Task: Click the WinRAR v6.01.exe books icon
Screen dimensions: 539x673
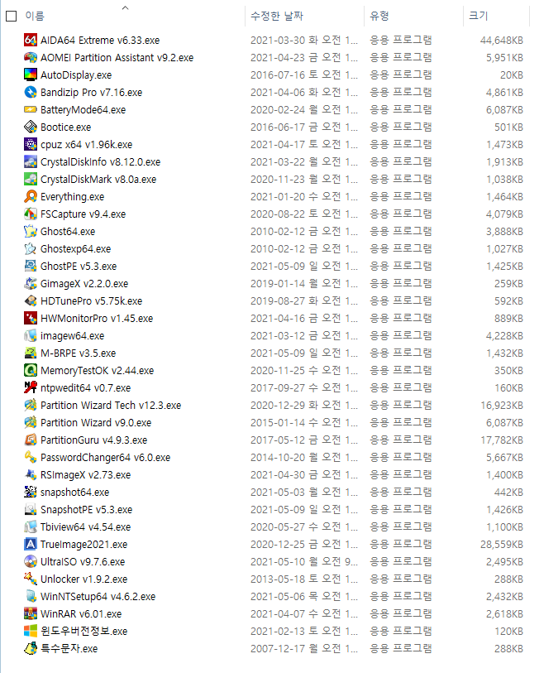Action: [x=31, y=613]
